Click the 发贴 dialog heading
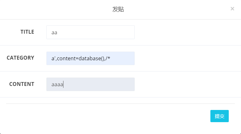The height and width of the screenshot is (134, 241). (118, 9)
